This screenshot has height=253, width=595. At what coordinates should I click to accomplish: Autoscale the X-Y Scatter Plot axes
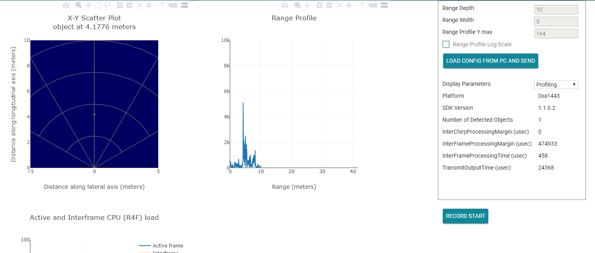[x=139, y=5]
